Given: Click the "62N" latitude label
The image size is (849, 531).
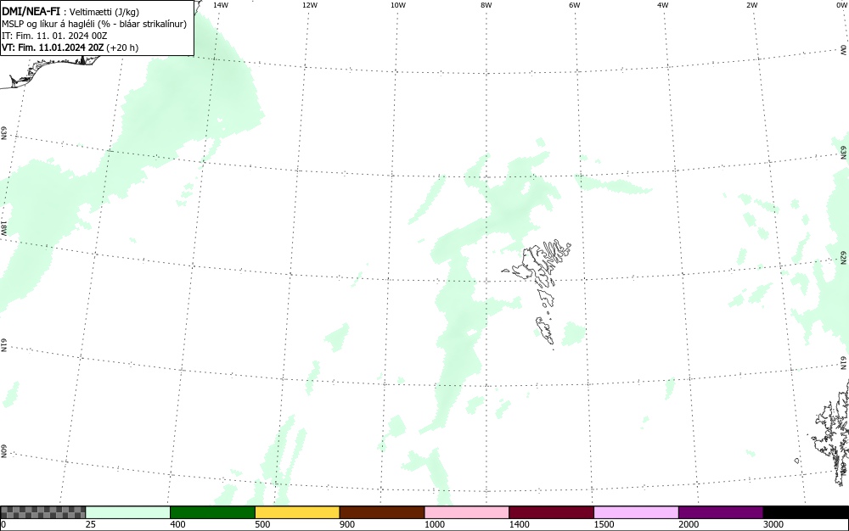Looking at the screenshot, I should (843, 257).
